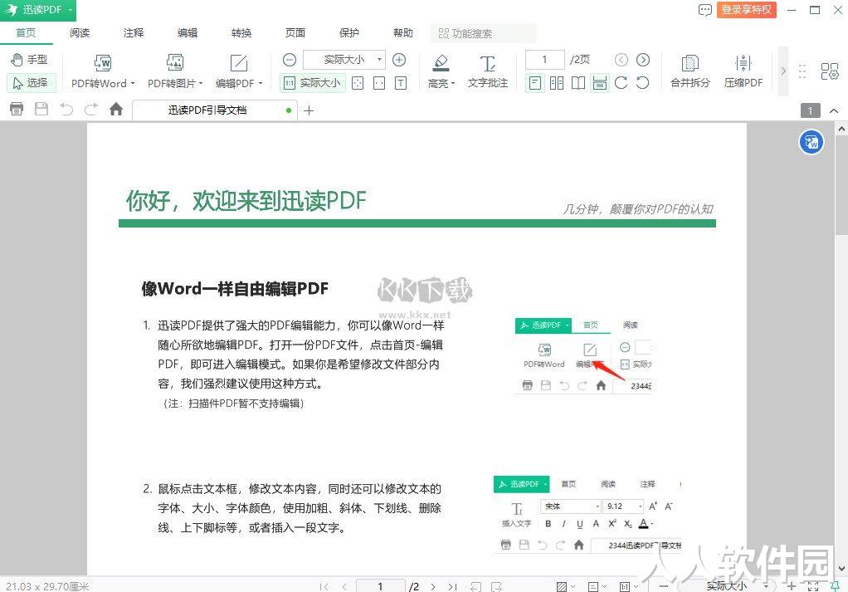The image size is (848, 592).
Task: Select the highlighter (高亮) tool icon
Action: click(x=441, y=63)
